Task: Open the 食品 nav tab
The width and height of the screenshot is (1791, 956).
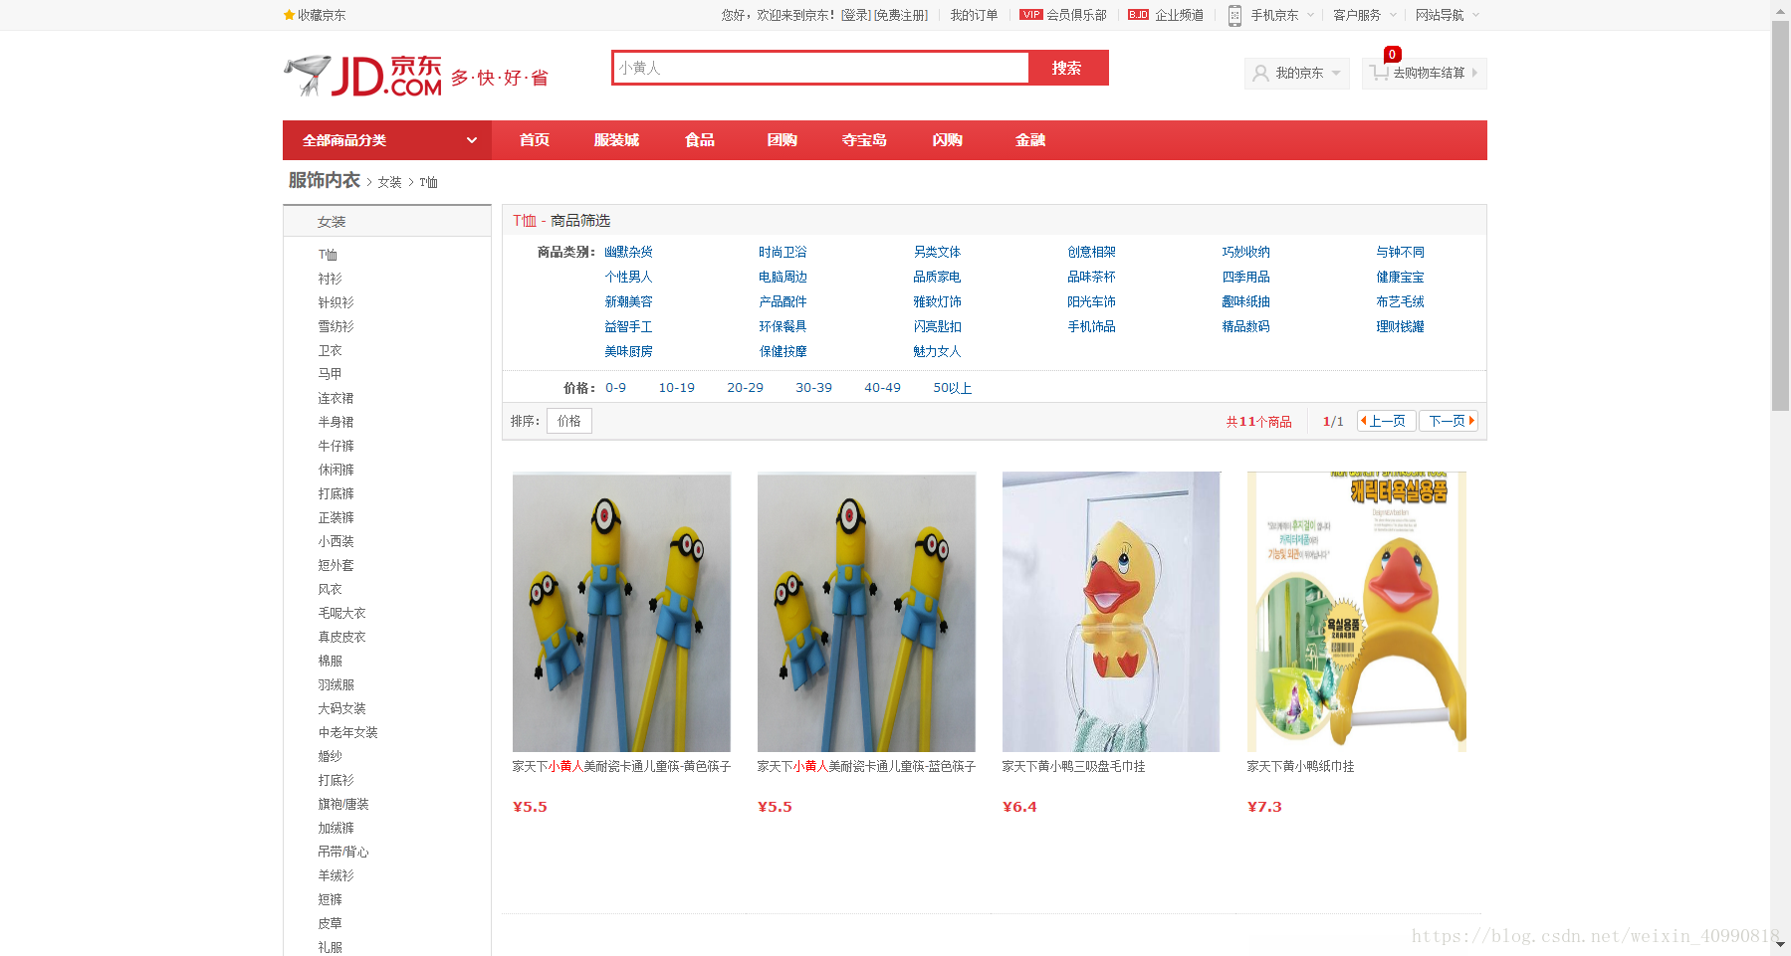Action: click(x=700, y=140)
